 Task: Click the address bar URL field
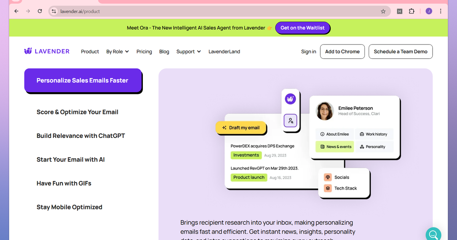point(219,11)
